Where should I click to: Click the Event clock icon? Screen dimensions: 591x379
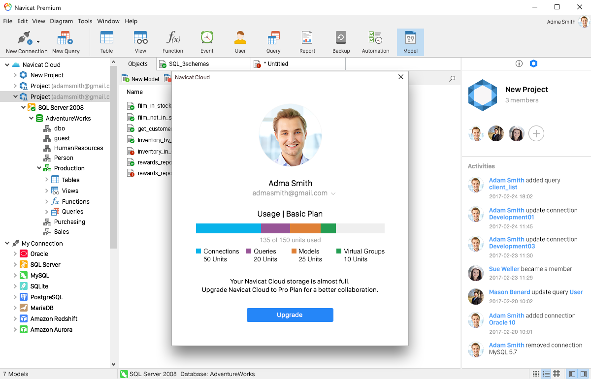click(x=207, y=37)
